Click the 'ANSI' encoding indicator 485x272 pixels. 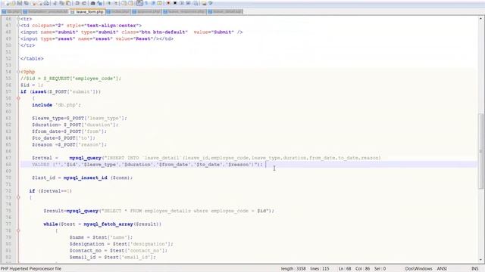(x=442, y=269)
